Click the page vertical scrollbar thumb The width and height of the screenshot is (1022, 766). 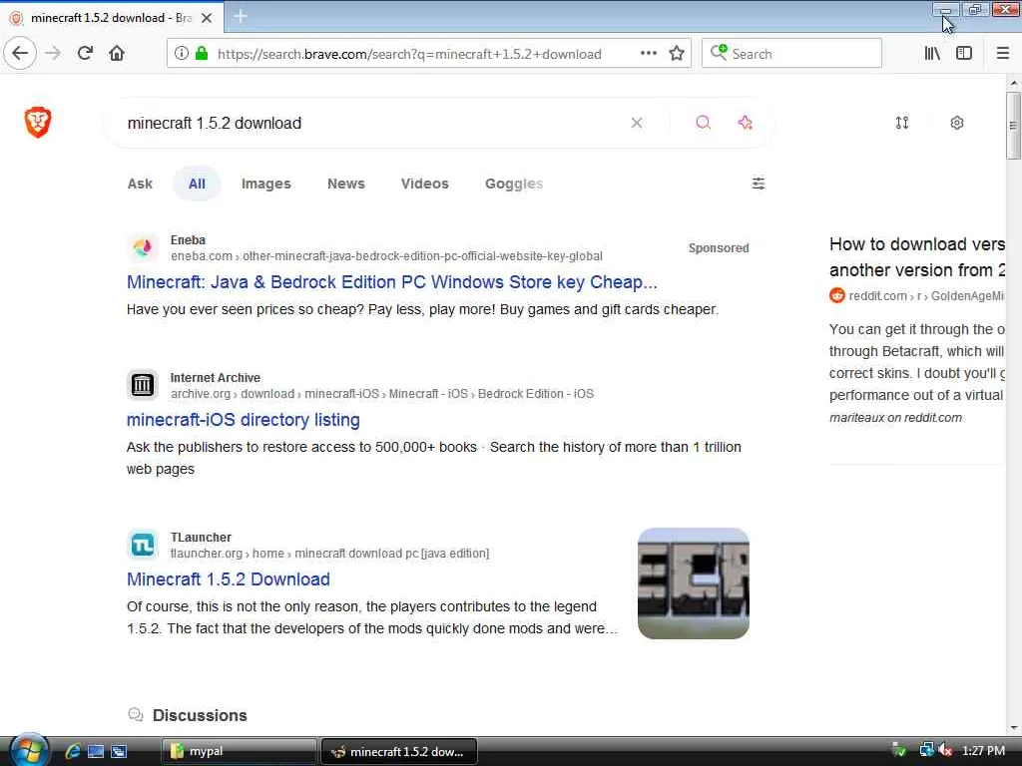[x=1013, y=126]
